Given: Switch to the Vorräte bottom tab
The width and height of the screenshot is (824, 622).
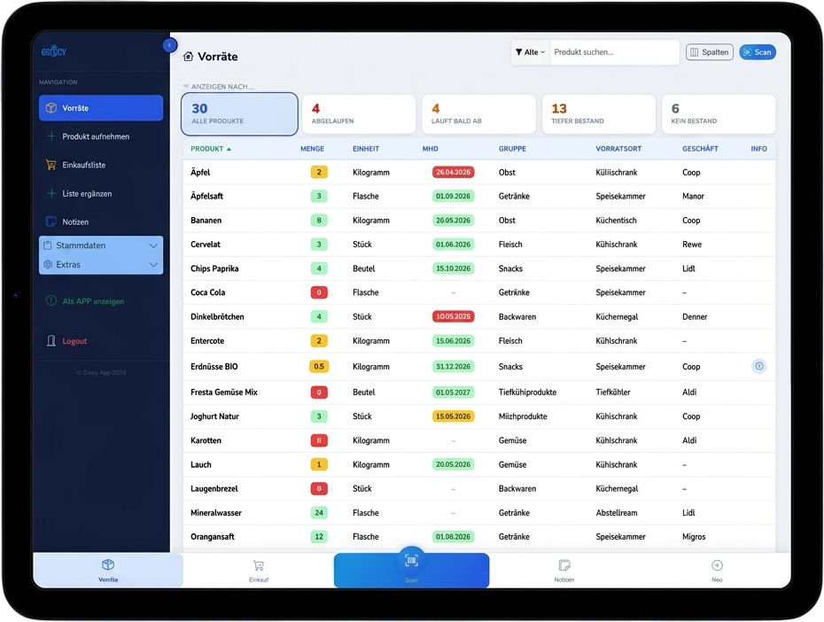Looking at the screenshot, I should click(108, 571).
